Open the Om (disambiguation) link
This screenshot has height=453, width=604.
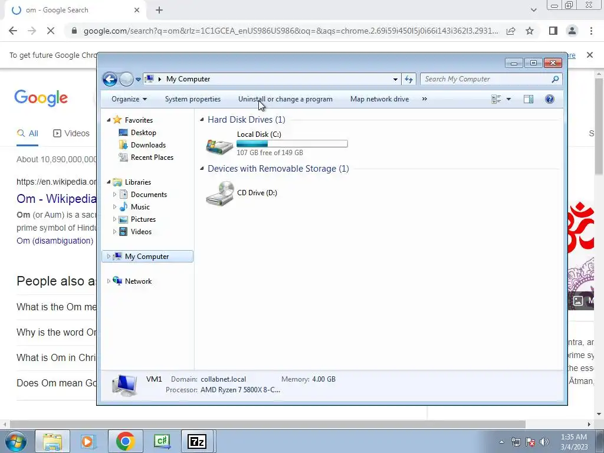pyautogui.click(x=55, y=241)
